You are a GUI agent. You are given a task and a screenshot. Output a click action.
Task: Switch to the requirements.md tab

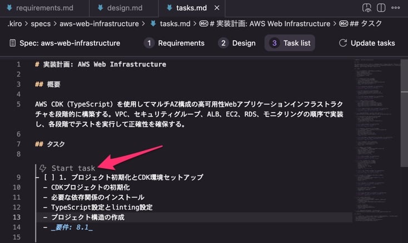44,8
